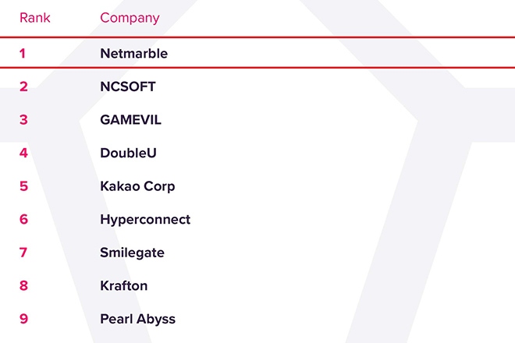The image size is (515, 343).
Task: Select rank number 8
Action: point(23,285)
